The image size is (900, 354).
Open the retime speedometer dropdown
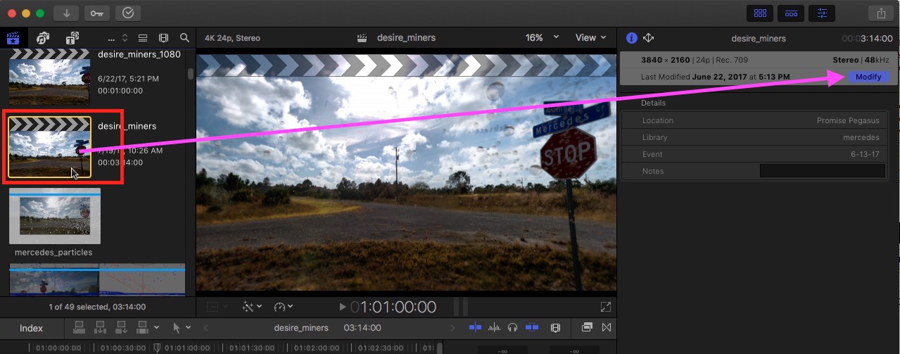284,307
